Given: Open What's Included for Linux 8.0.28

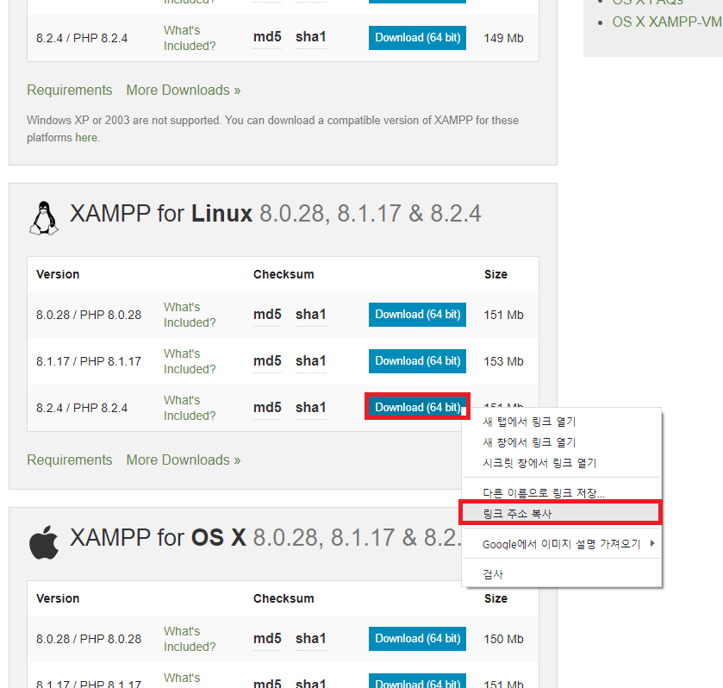Looking at the screenshot, I should pyautogui.click(x=190, y=315).
